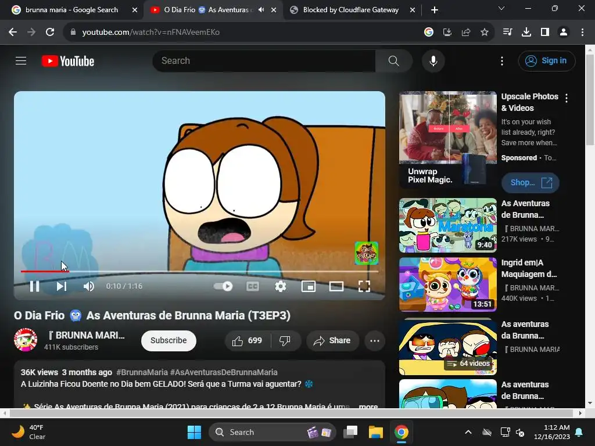Open a new browser tab
Viewport: 595px width, 446px height.
tap(435, 10)
